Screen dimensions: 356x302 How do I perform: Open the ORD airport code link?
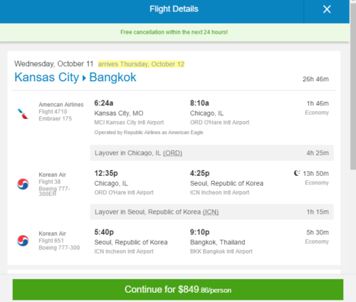point(172,153)
